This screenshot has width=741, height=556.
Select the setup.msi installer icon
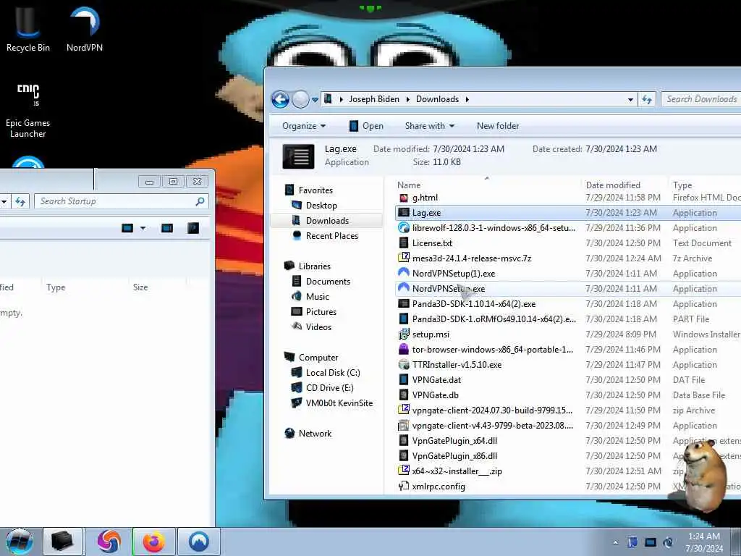(404, 334)
